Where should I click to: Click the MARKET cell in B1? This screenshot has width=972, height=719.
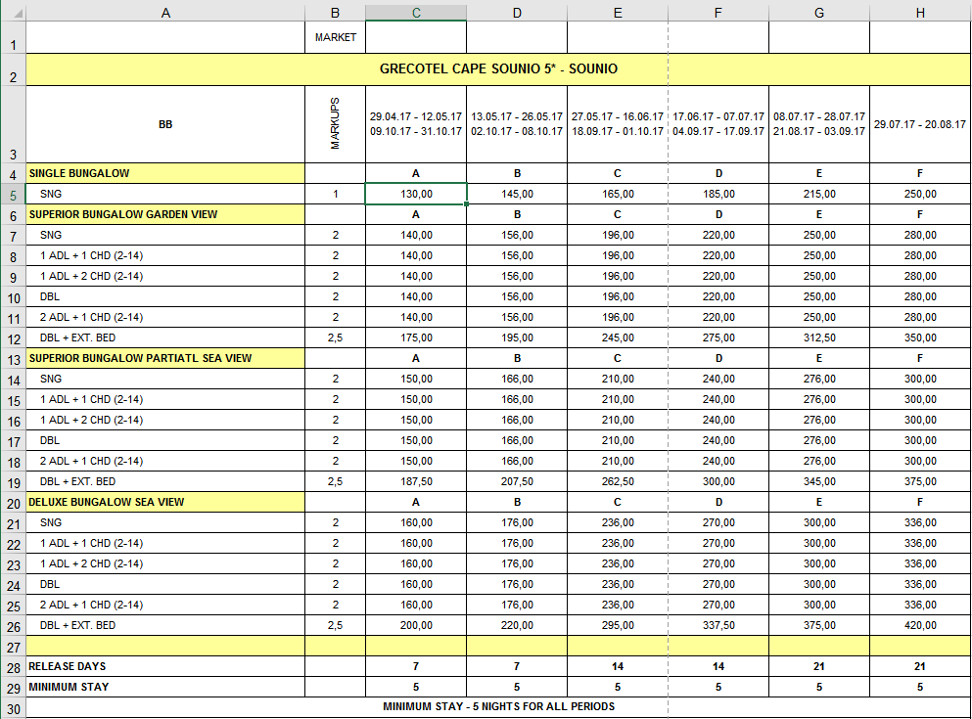point(336,37)
